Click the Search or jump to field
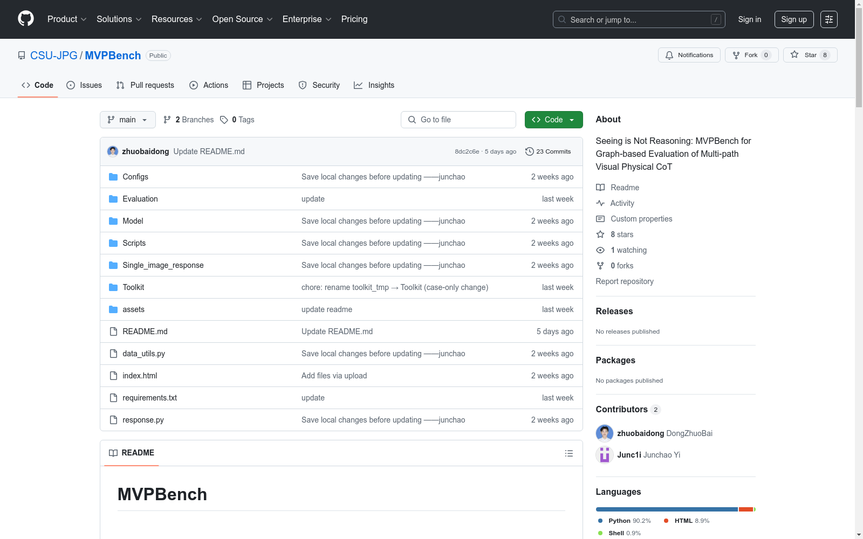 click(x=639, y=19)
